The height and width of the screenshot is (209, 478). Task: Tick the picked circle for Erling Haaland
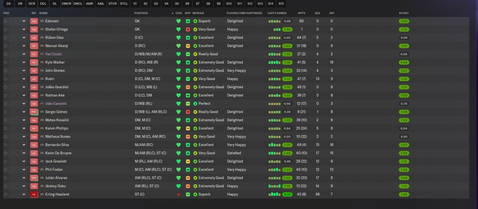tap(5, 194)
